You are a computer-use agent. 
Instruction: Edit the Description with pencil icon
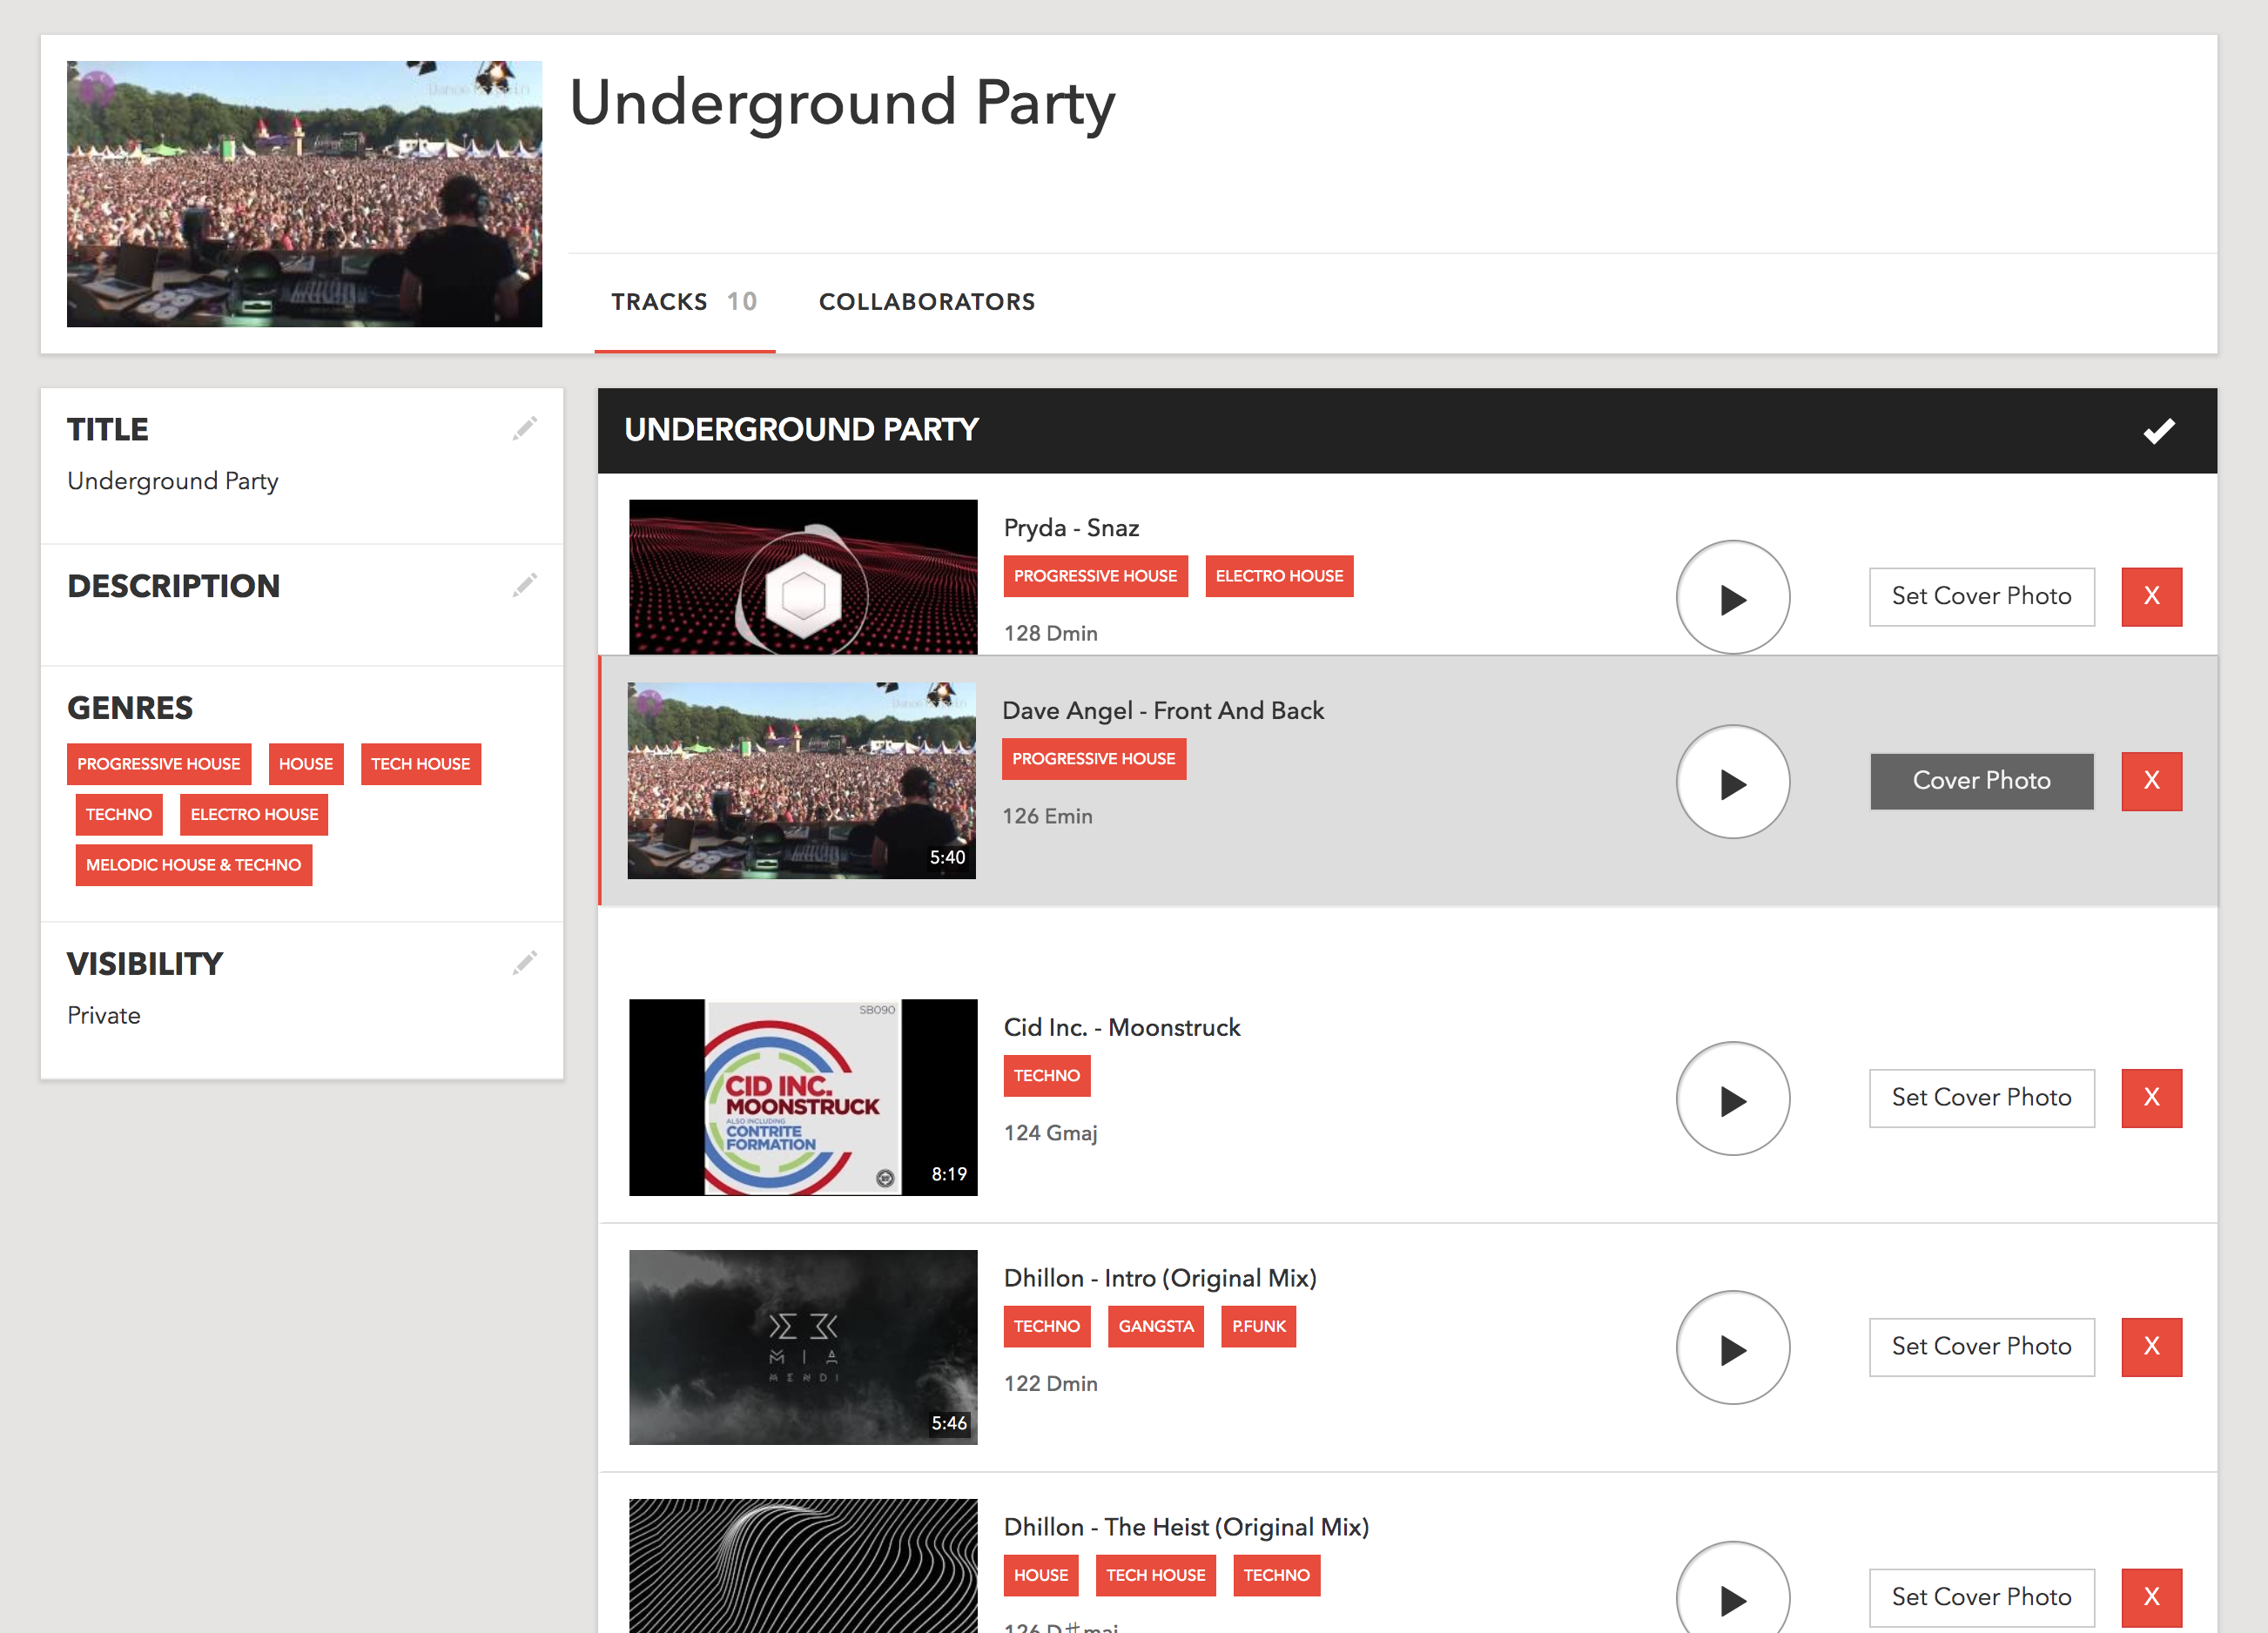click(525, 585)
